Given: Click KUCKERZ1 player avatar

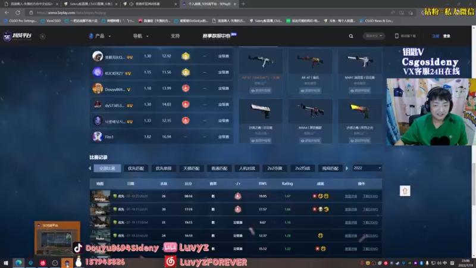Looking at the screenshot, I should (98, 72).
